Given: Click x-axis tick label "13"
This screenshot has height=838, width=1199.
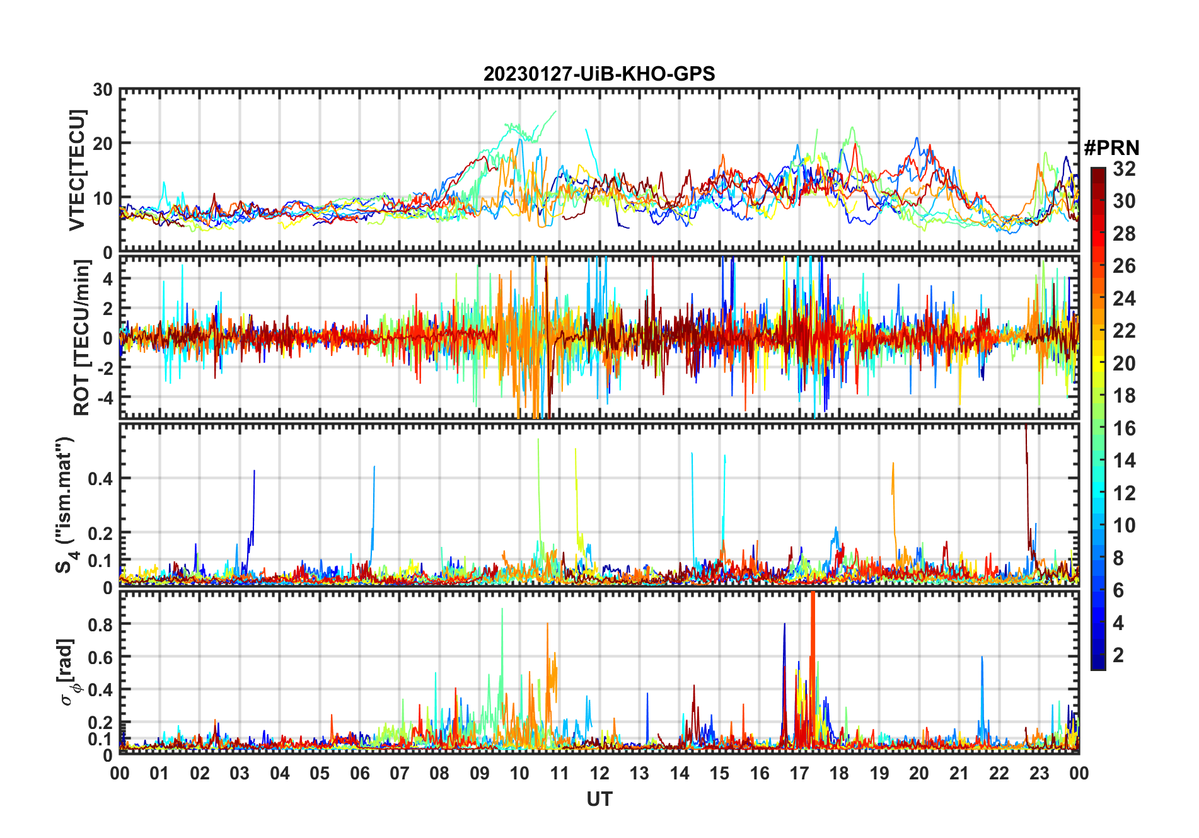Looking at the screenshot, I should coord(639,773).
